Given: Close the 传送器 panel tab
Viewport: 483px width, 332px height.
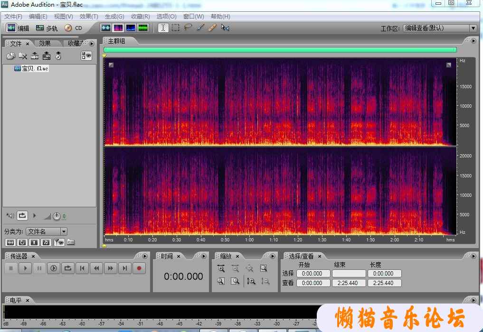Looking at the screenshot, I should click(x=33, y=256).
